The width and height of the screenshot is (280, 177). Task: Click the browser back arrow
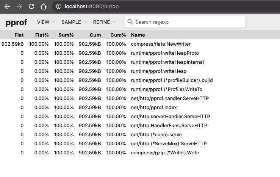click(x=7, y=7)
